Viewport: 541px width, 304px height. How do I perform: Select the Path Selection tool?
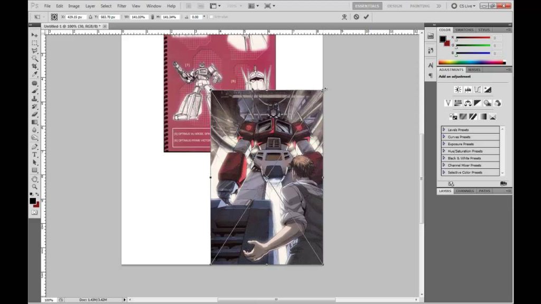tap(34, 163)
